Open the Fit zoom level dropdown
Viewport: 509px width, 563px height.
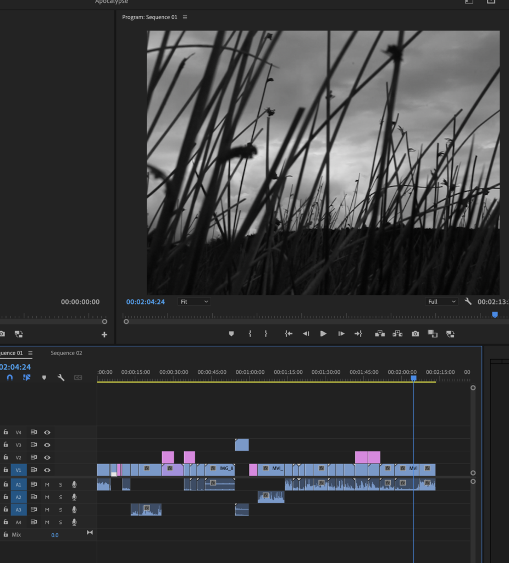194,302
